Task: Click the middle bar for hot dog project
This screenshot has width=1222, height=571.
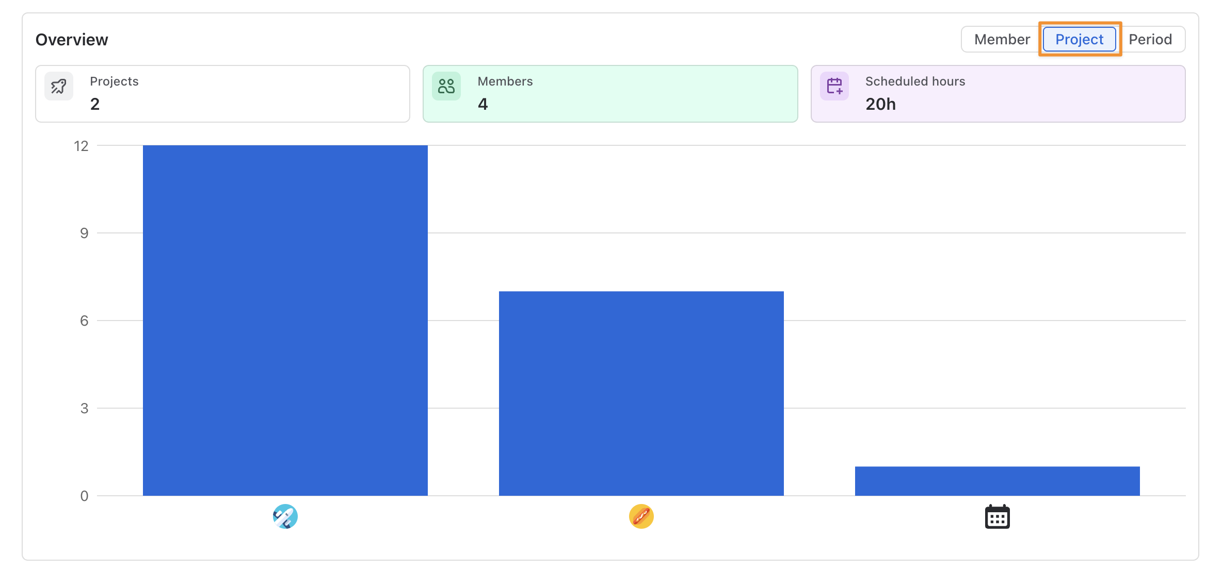Action: [641, 394]
